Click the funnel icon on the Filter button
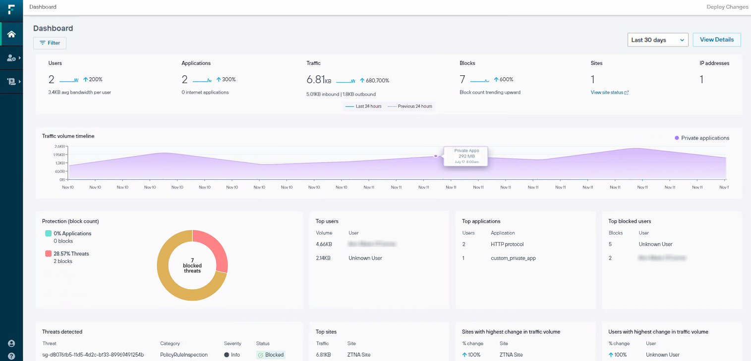This screenshot has width=751, height=361. (43, 43)
